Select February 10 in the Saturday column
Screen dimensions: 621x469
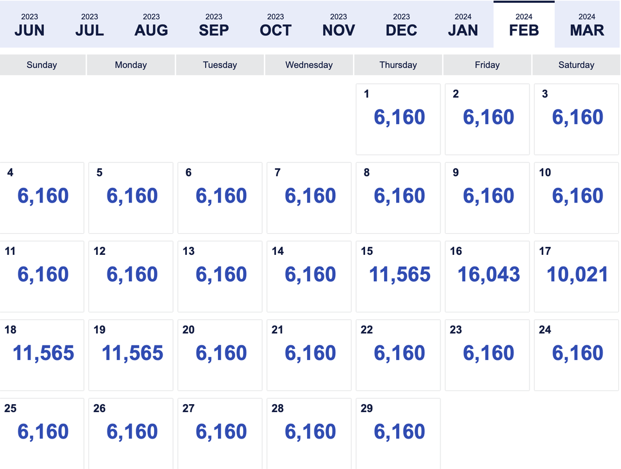tap(576, 196)
